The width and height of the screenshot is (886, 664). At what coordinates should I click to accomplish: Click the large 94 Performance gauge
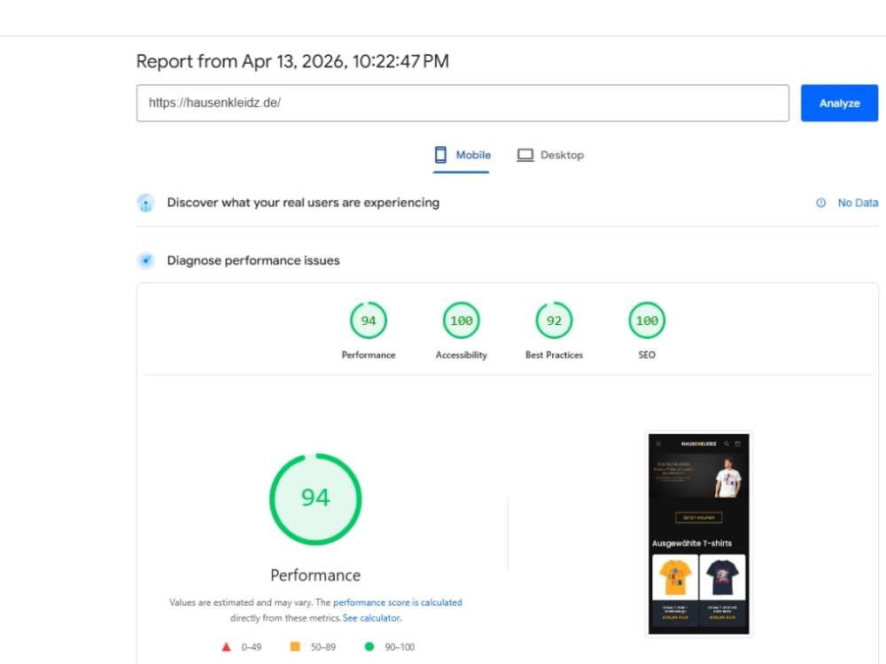[x=315, y=499]
